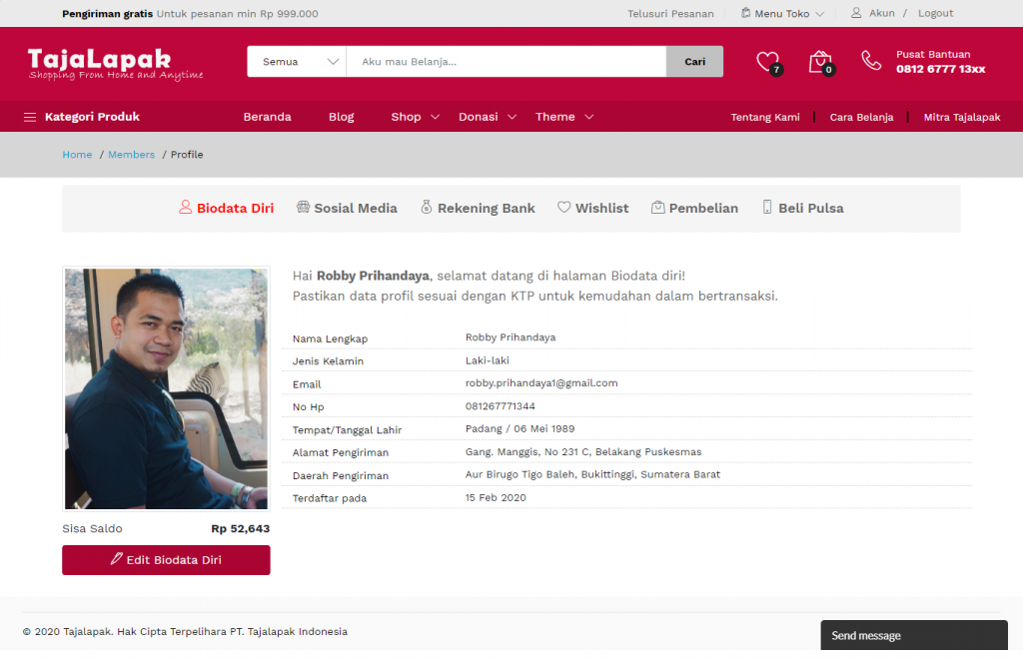Click the Pengiriman gratis notice text
The height and width of the screenshot is (659, 1023).
click(x=190, y=14)
